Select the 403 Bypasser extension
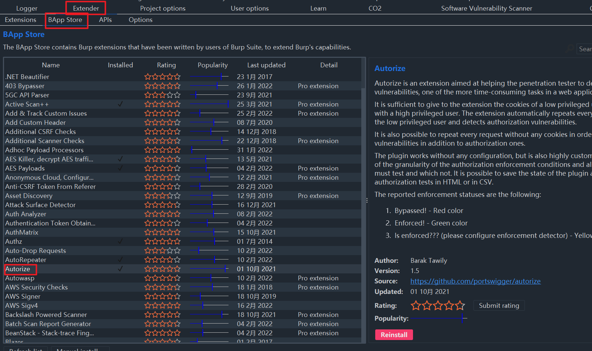Viewport: 592px width, 351px height. coord(182,86)
